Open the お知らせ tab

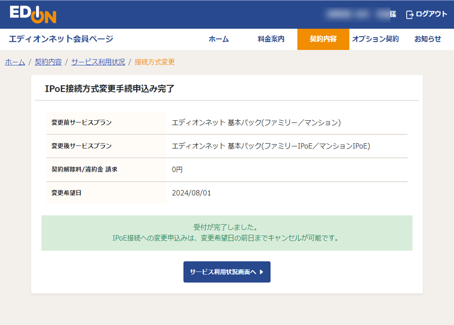pyautogui.click(x=427, y=39)
